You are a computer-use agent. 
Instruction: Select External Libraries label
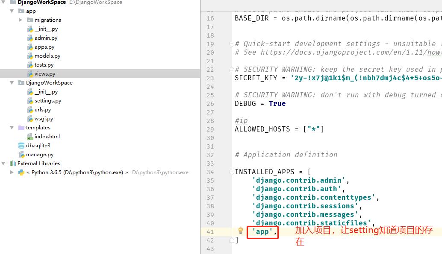[39, 163]
